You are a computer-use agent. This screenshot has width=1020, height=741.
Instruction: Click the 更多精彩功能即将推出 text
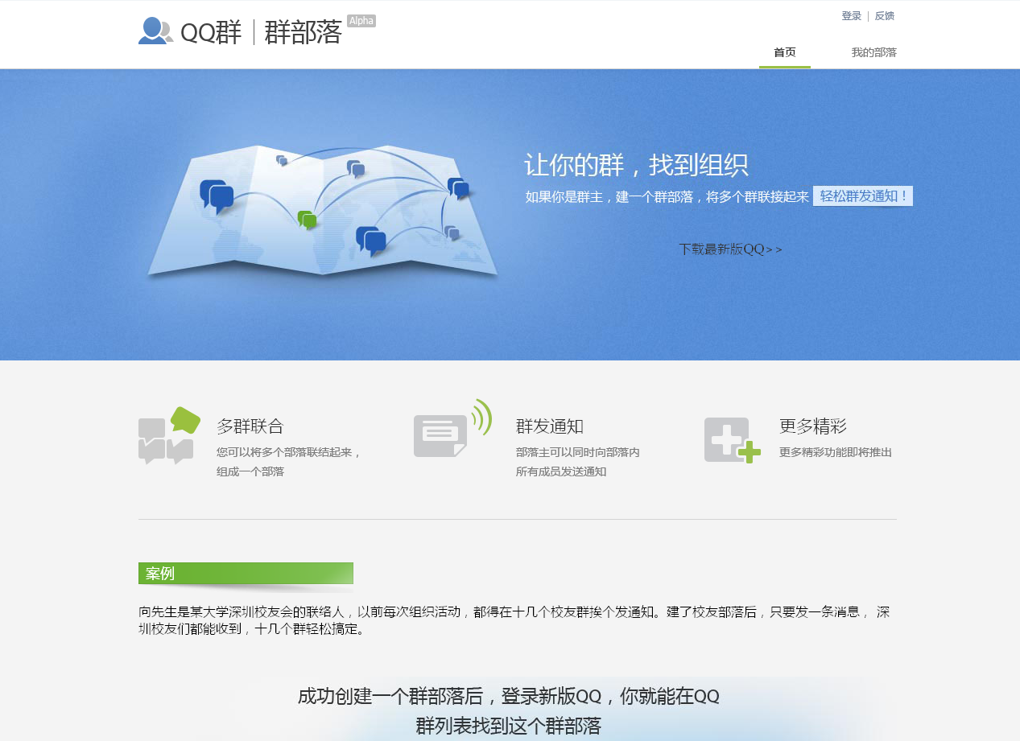[836, 452]
